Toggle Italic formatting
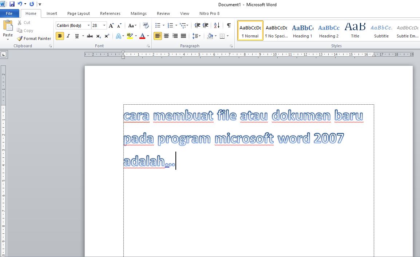 click(68, 36)
